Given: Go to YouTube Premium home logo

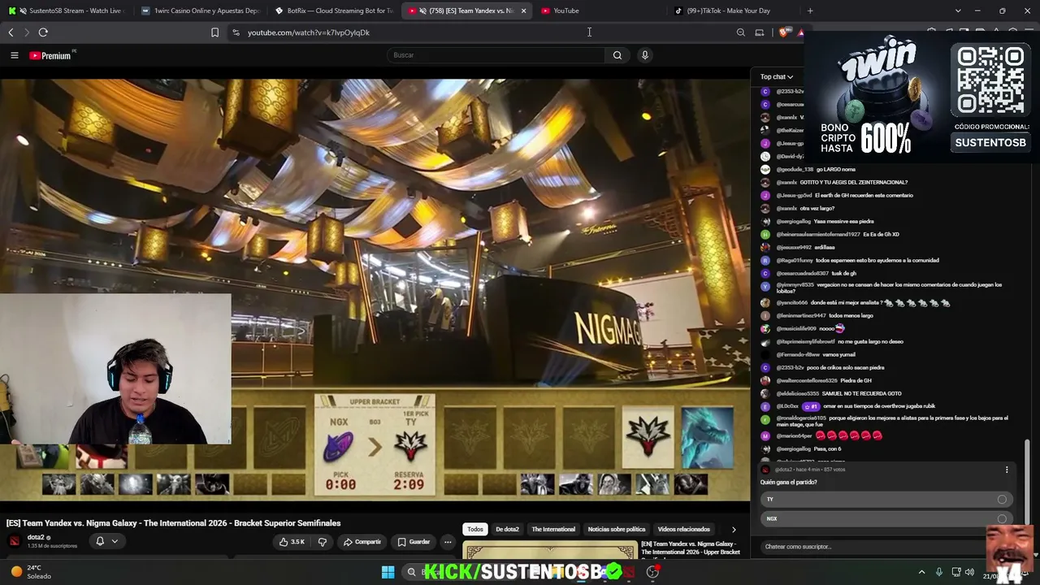Looking at the screenshot, I should pos(50,55).
